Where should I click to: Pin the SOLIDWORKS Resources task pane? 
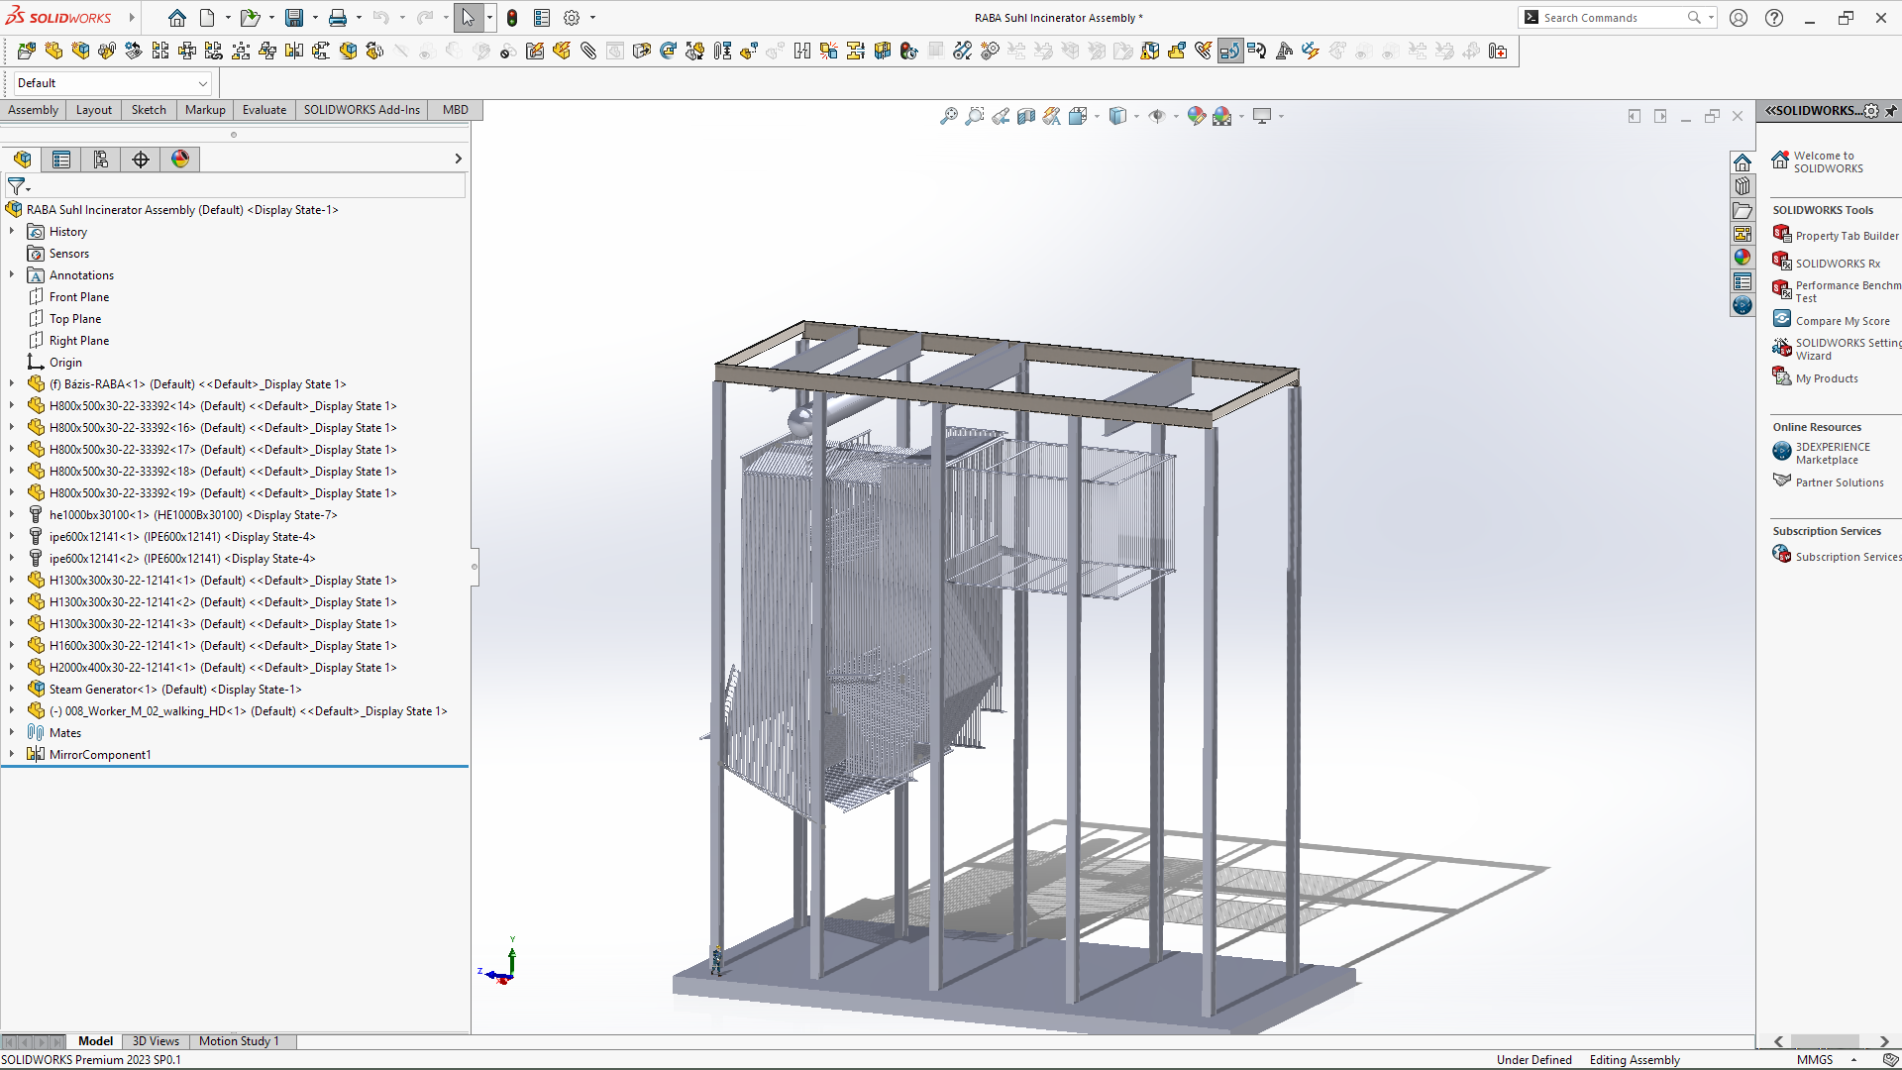point(1891,111)
